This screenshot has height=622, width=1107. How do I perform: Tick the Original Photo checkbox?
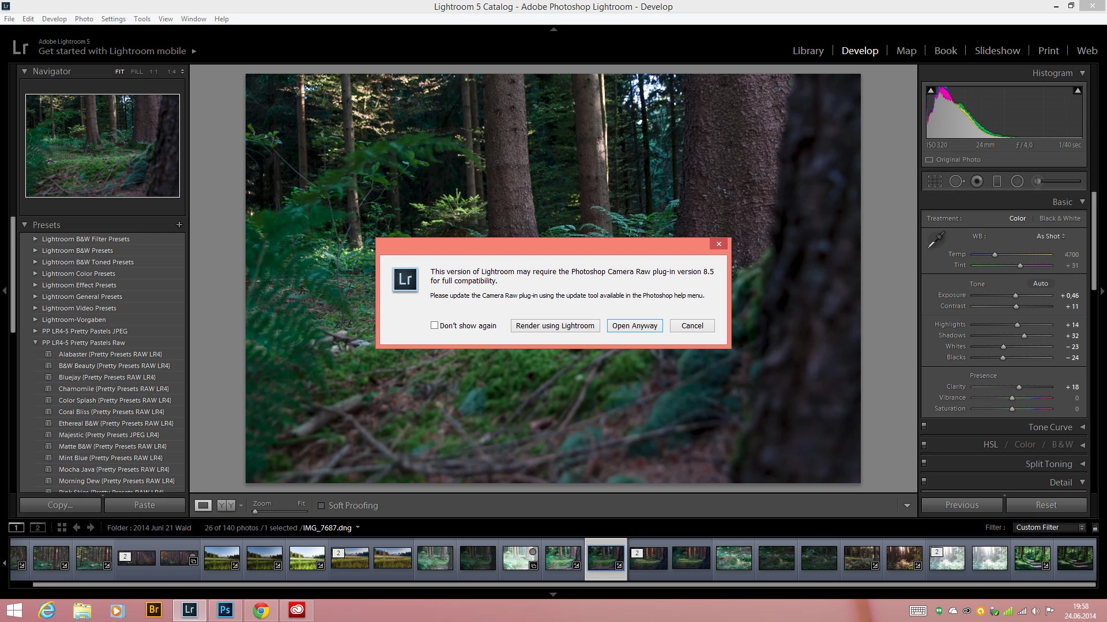pyautogui.click(x=929, y=160)
